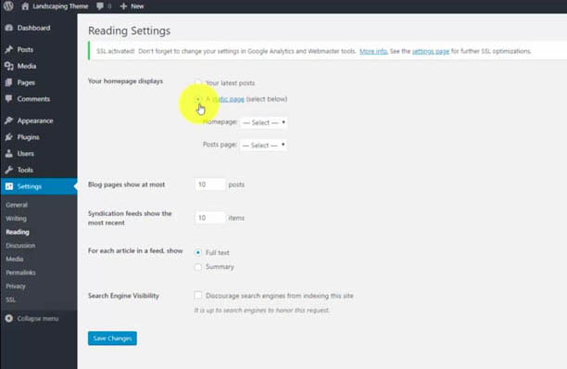This screenshot has height=369, width=567.
Task: Follow the 'More info' link in SSL notice
Action: 373,51
